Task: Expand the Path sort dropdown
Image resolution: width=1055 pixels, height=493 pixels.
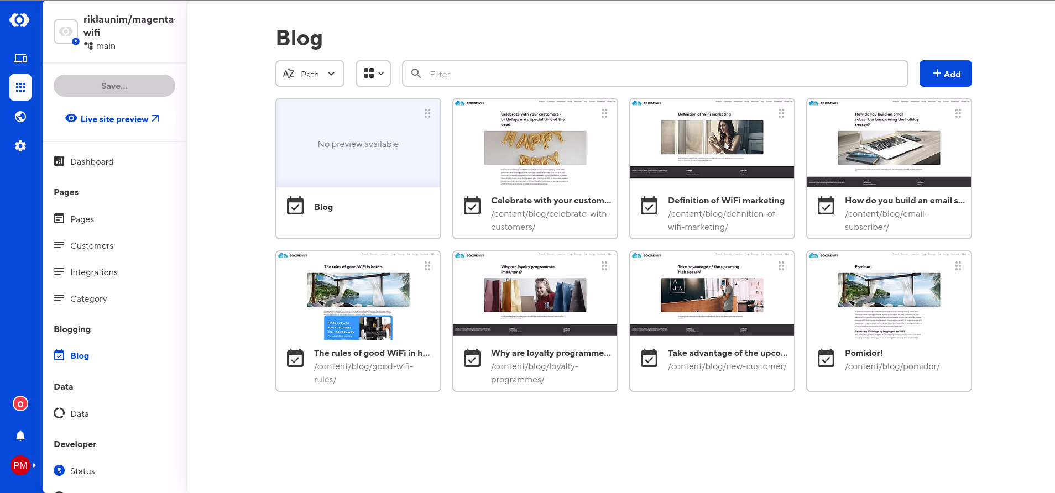Action: click(x=310, y=74)
